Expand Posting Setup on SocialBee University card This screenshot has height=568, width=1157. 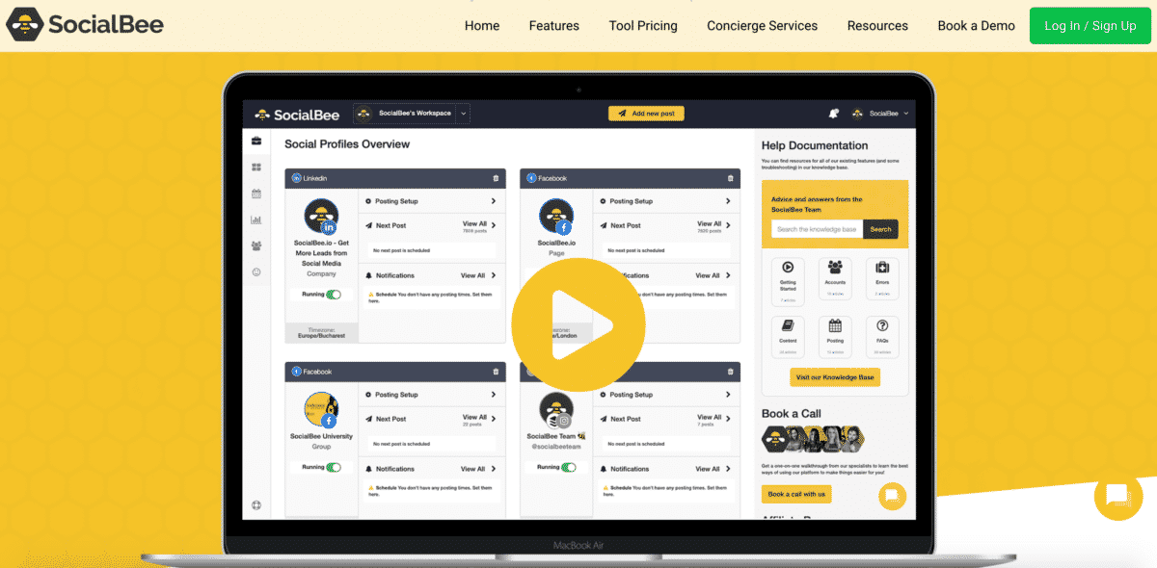493,395
